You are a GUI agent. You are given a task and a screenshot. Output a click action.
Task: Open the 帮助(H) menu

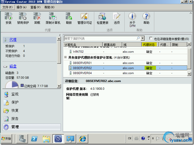click(49, 7)
